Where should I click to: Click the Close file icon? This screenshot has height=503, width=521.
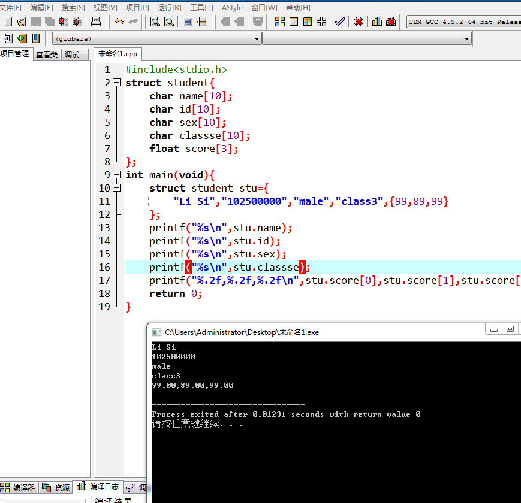(63, 22)
